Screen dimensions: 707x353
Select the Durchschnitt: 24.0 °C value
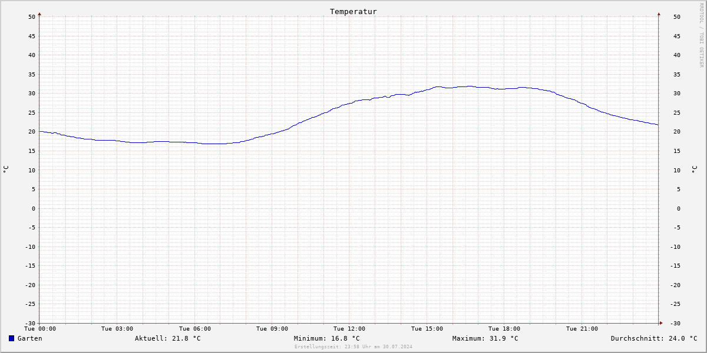[654, 338]
